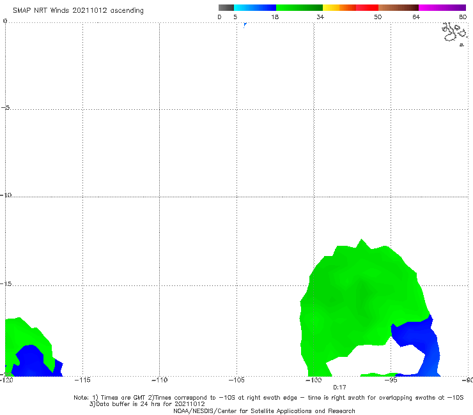The height and width of the screenshot is (415, 473).
Task: Click the swath time label '0:17'
Action: click(x=339, y=388)
